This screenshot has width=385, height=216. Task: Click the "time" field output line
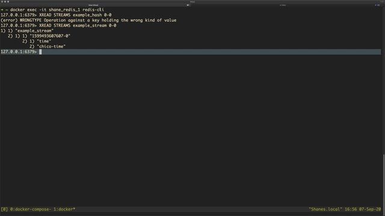pos(37,41)
